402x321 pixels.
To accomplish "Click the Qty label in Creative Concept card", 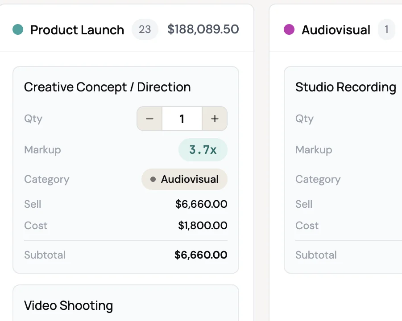I will (33, 119).
